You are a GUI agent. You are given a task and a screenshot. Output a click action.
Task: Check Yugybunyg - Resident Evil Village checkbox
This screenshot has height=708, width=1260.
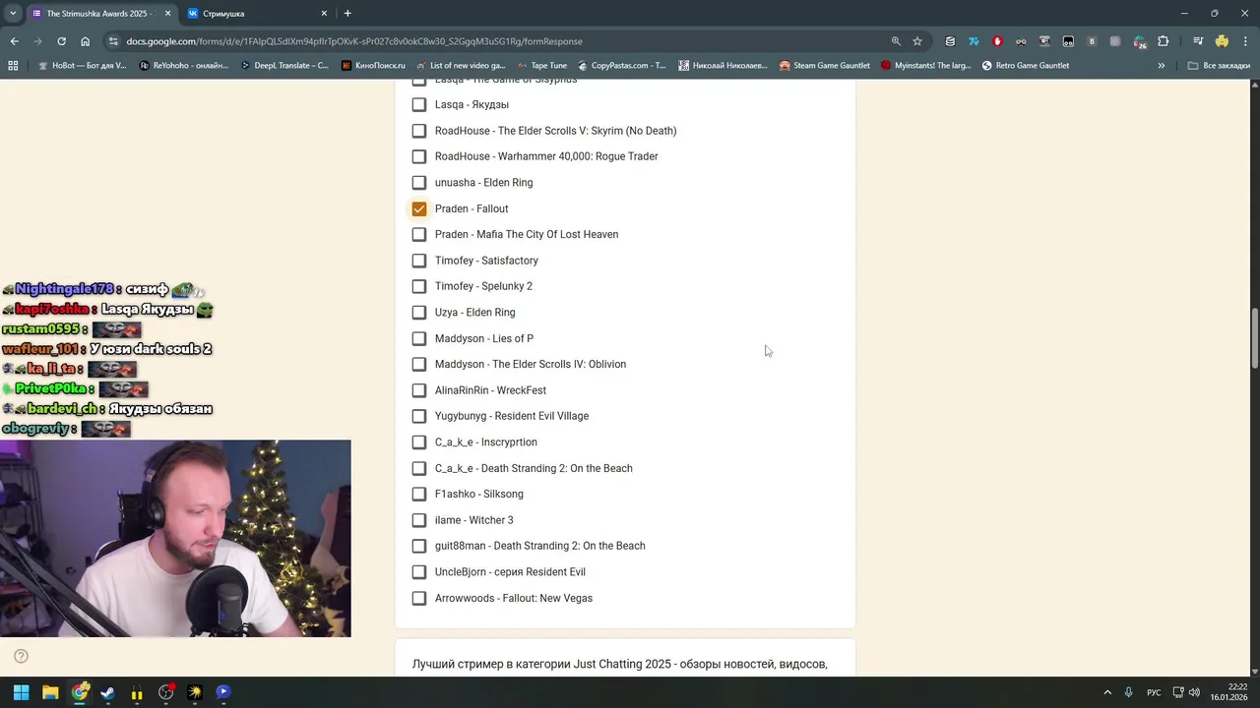419,416
